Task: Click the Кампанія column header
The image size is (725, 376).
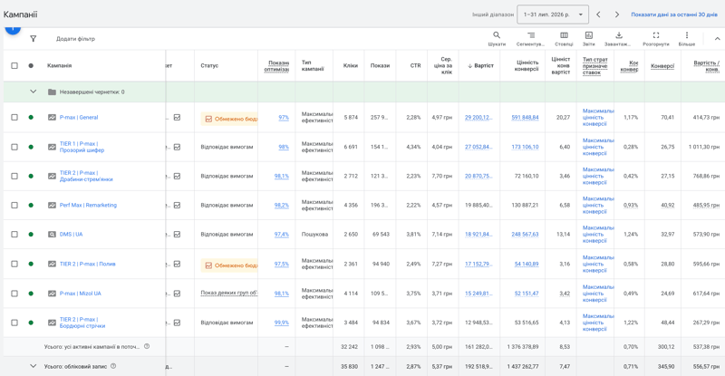Action: pos(59,65)
